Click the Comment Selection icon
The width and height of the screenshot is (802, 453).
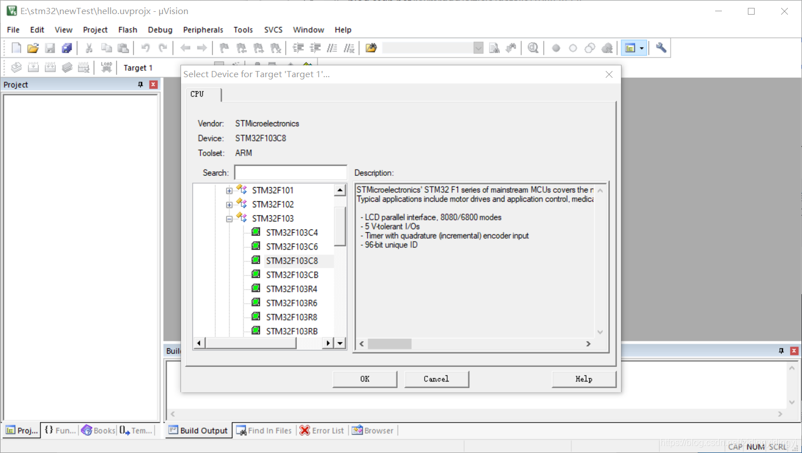pos(333,48)
